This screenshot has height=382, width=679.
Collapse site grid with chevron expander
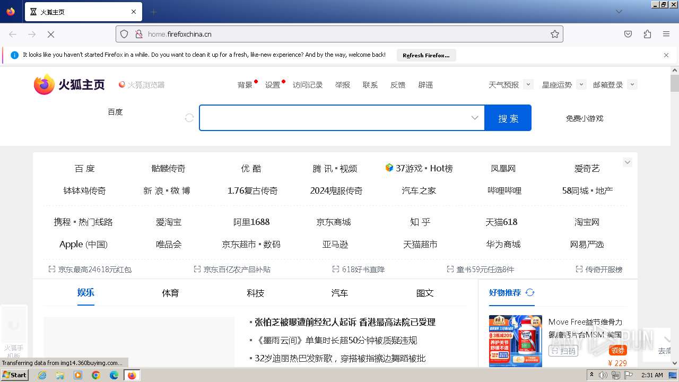(628, 162)
